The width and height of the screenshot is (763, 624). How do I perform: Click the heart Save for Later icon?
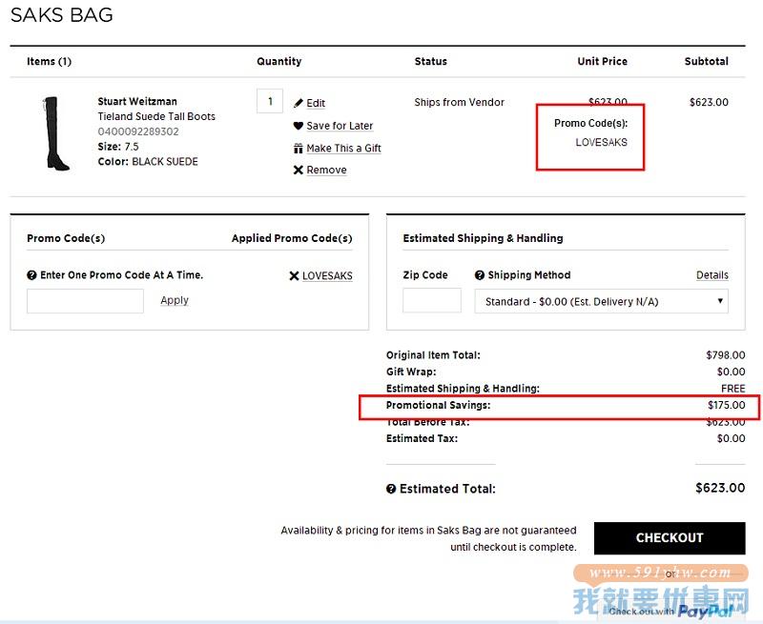click(x=299, y=126)
